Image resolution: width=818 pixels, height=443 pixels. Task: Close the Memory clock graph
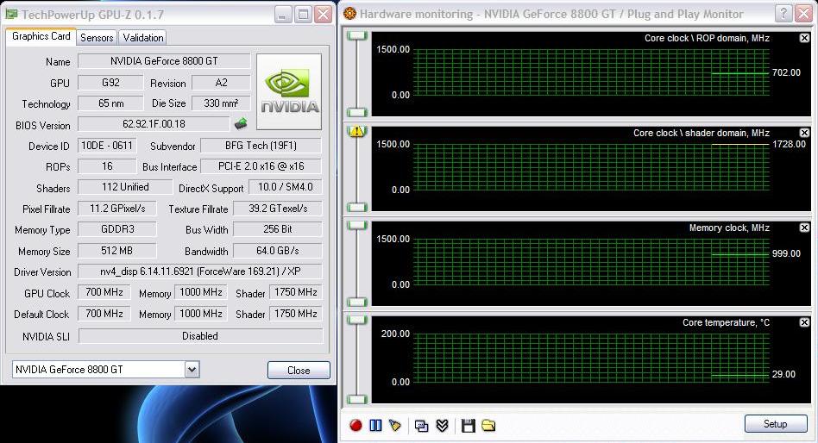pyautogui.click(x=804, y=228)
